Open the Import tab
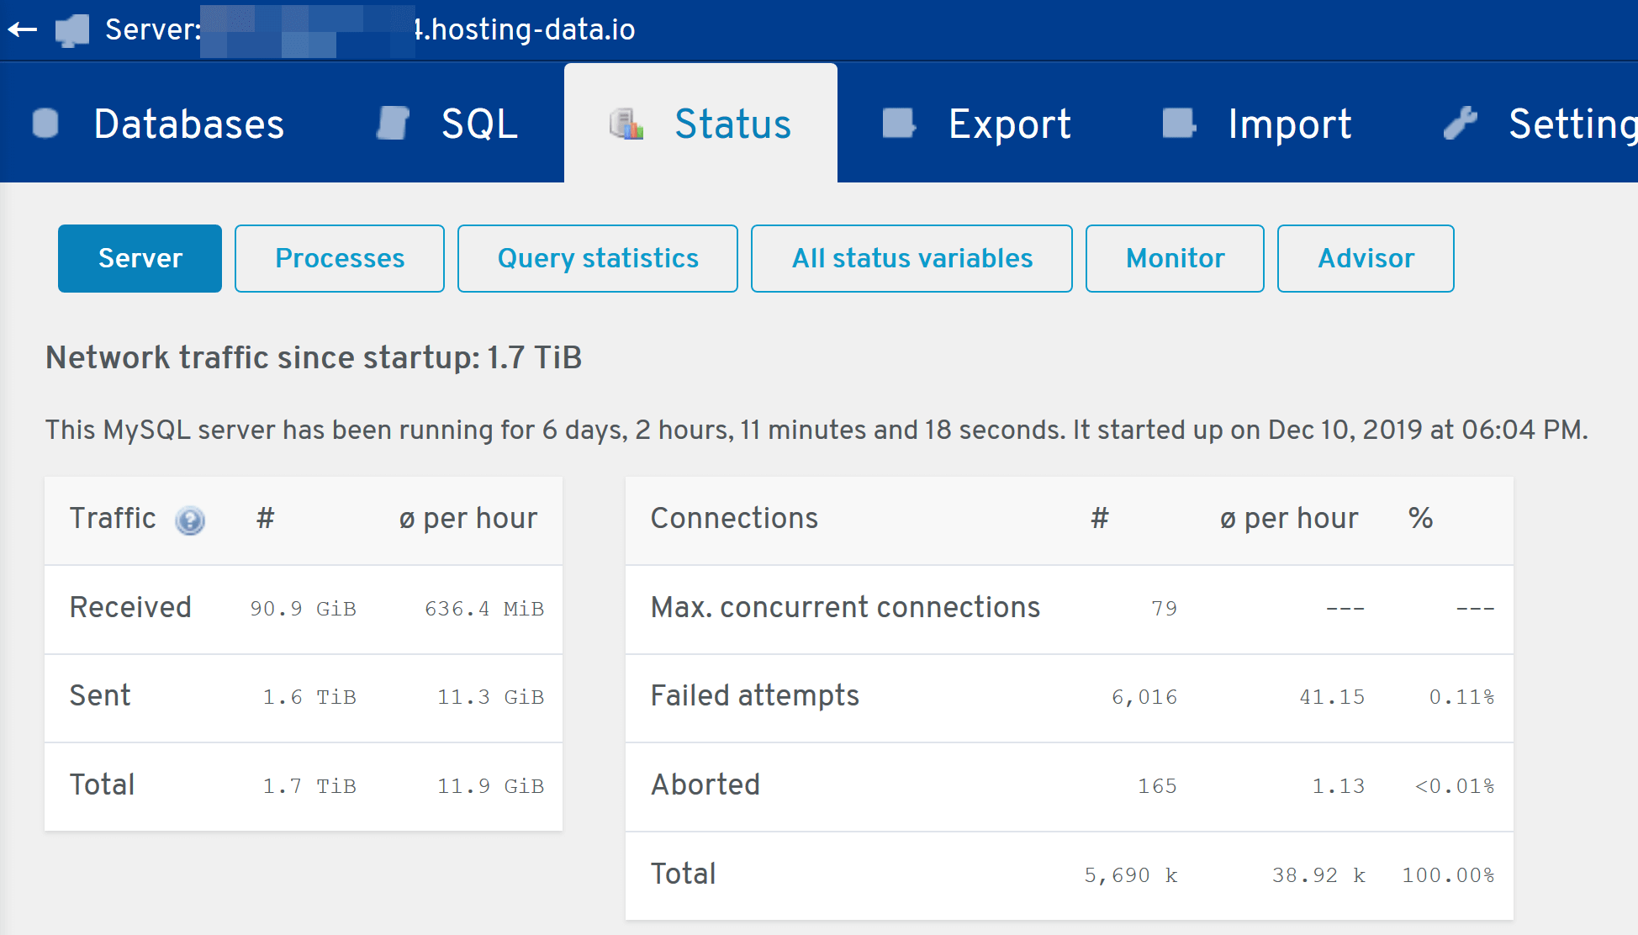Image resolution: width=1638 pixels, height=935 pixels. tap(1257, 124)
